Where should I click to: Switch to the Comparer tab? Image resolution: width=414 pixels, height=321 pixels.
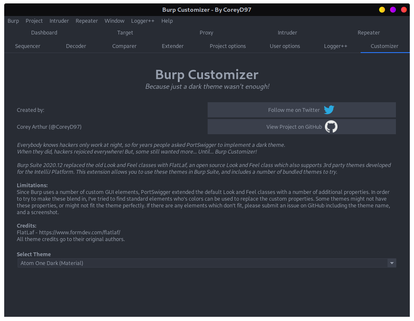124,46
